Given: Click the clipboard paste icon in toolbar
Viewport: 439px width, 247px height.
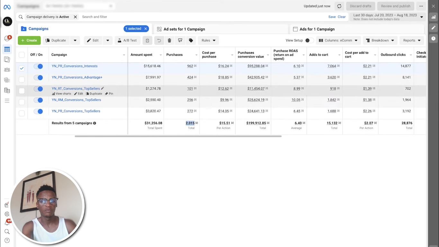Looking at the screenshot, I should (x=148, y=41).
